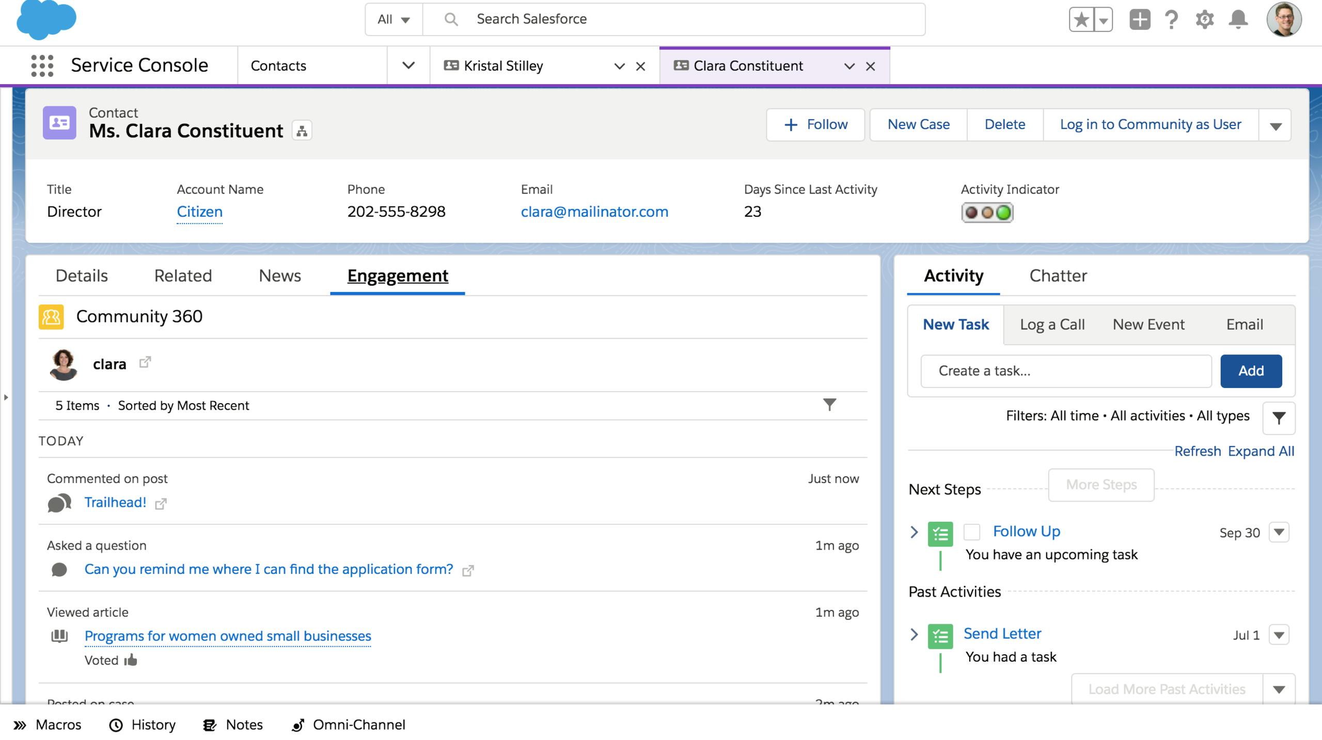This screenshot has height=740, width=1322.
Task: Click the New Case button
Action: [x=918, y=124]
